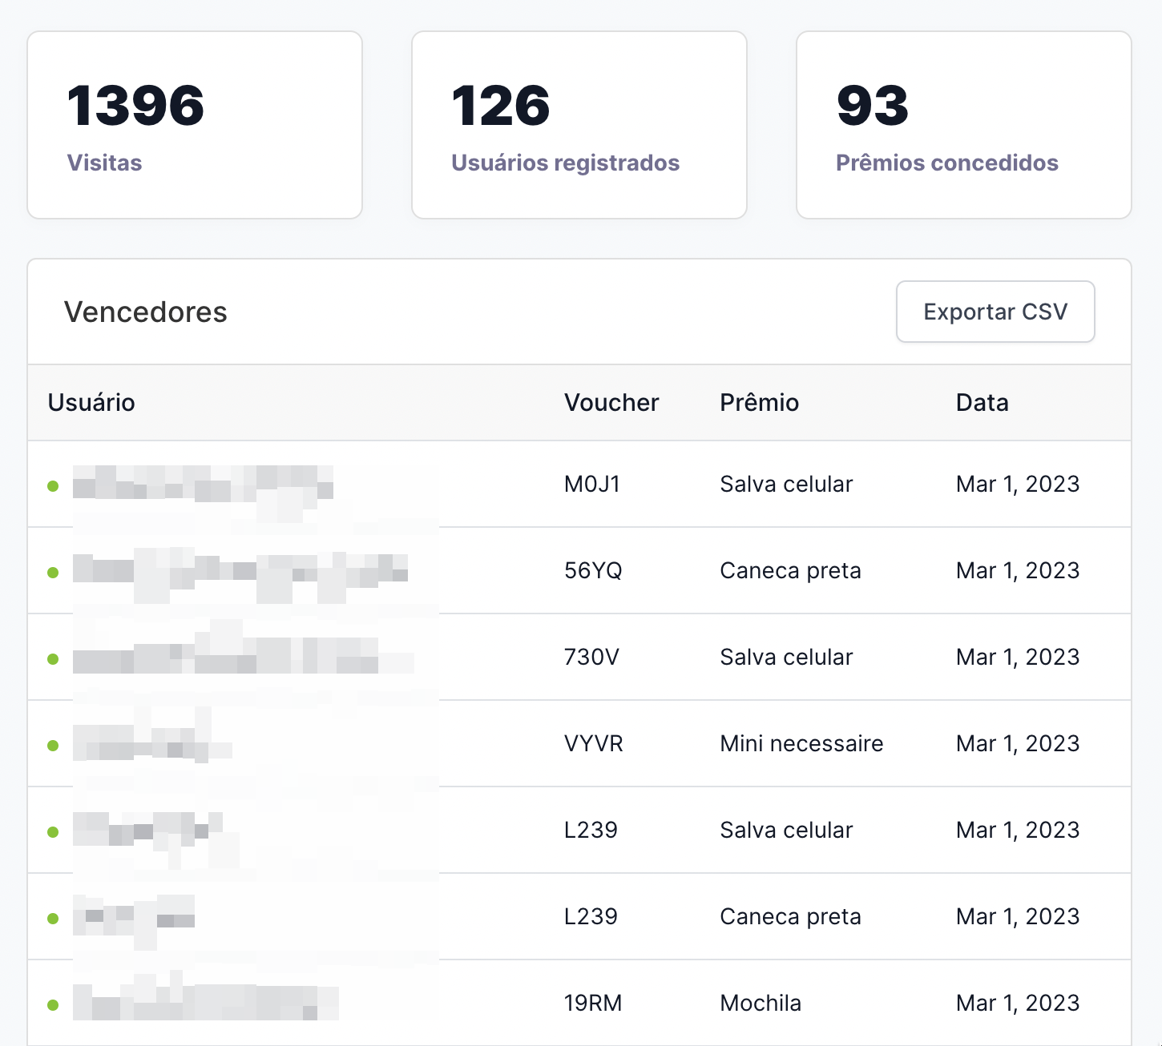Open the 126 Usuários registrados card
The height and width of the screenshot is (1046, 1162).
point(579,125)
